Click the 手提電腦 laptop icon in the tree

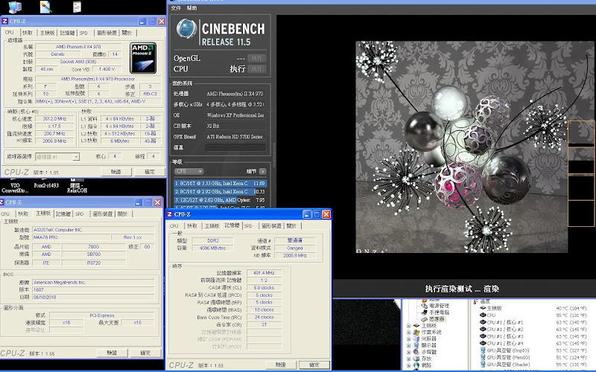[x=425, y=312]
